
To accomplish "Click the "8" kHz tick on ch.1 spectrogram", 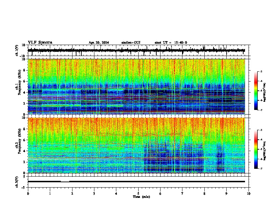I will click(x=24, y=70).
